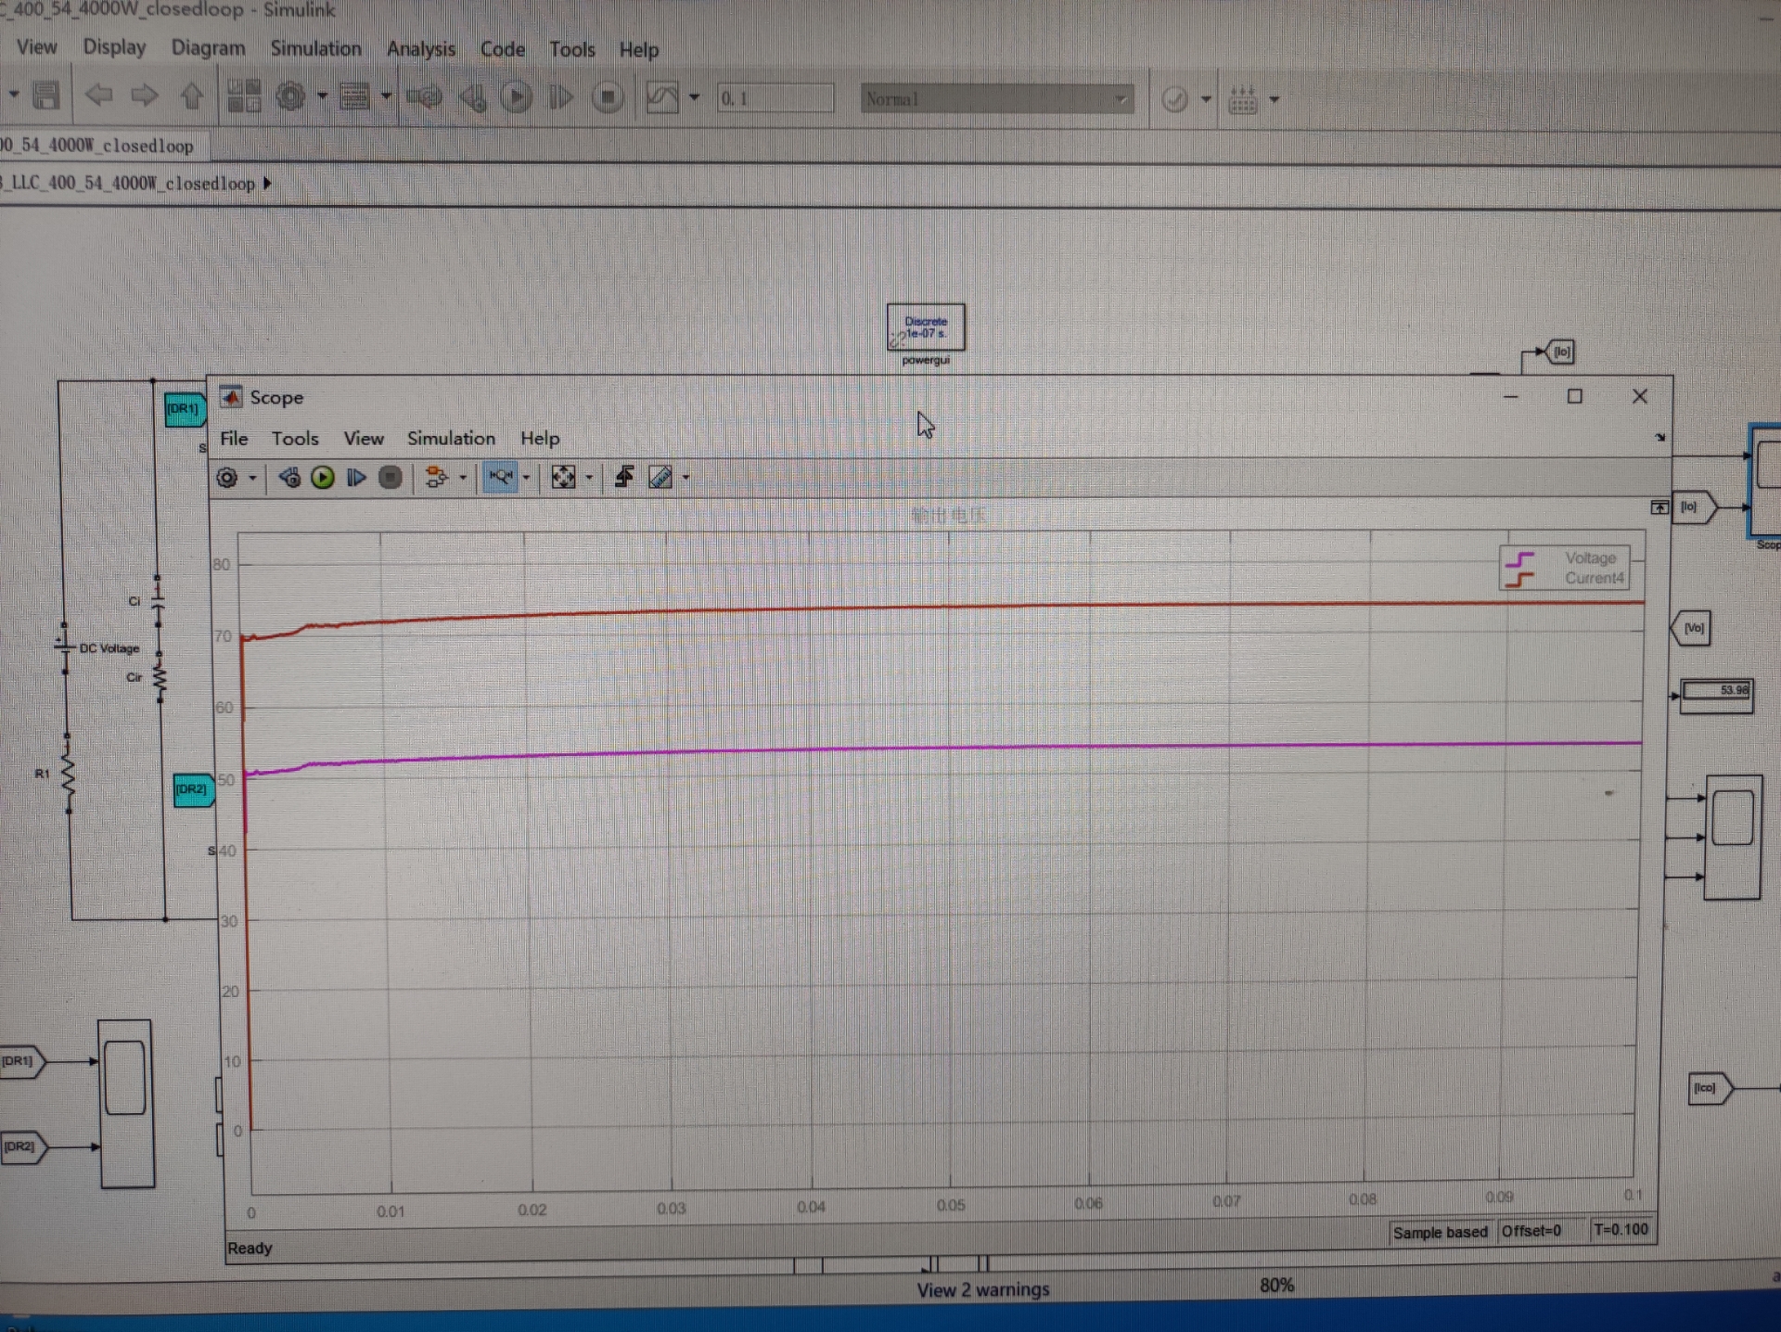This screenshot has height=1332, width=1781.
Task: Toggle the Zoom X tool in Scope
Action: click(500, 478)
